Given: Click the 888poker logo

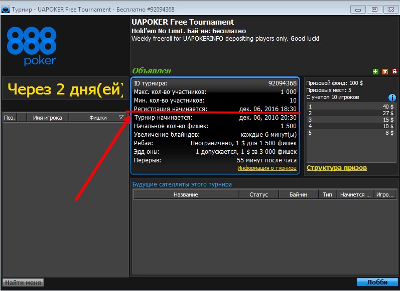Looking at the screenshot, I should pyautogui.click(x=32, y=46).
